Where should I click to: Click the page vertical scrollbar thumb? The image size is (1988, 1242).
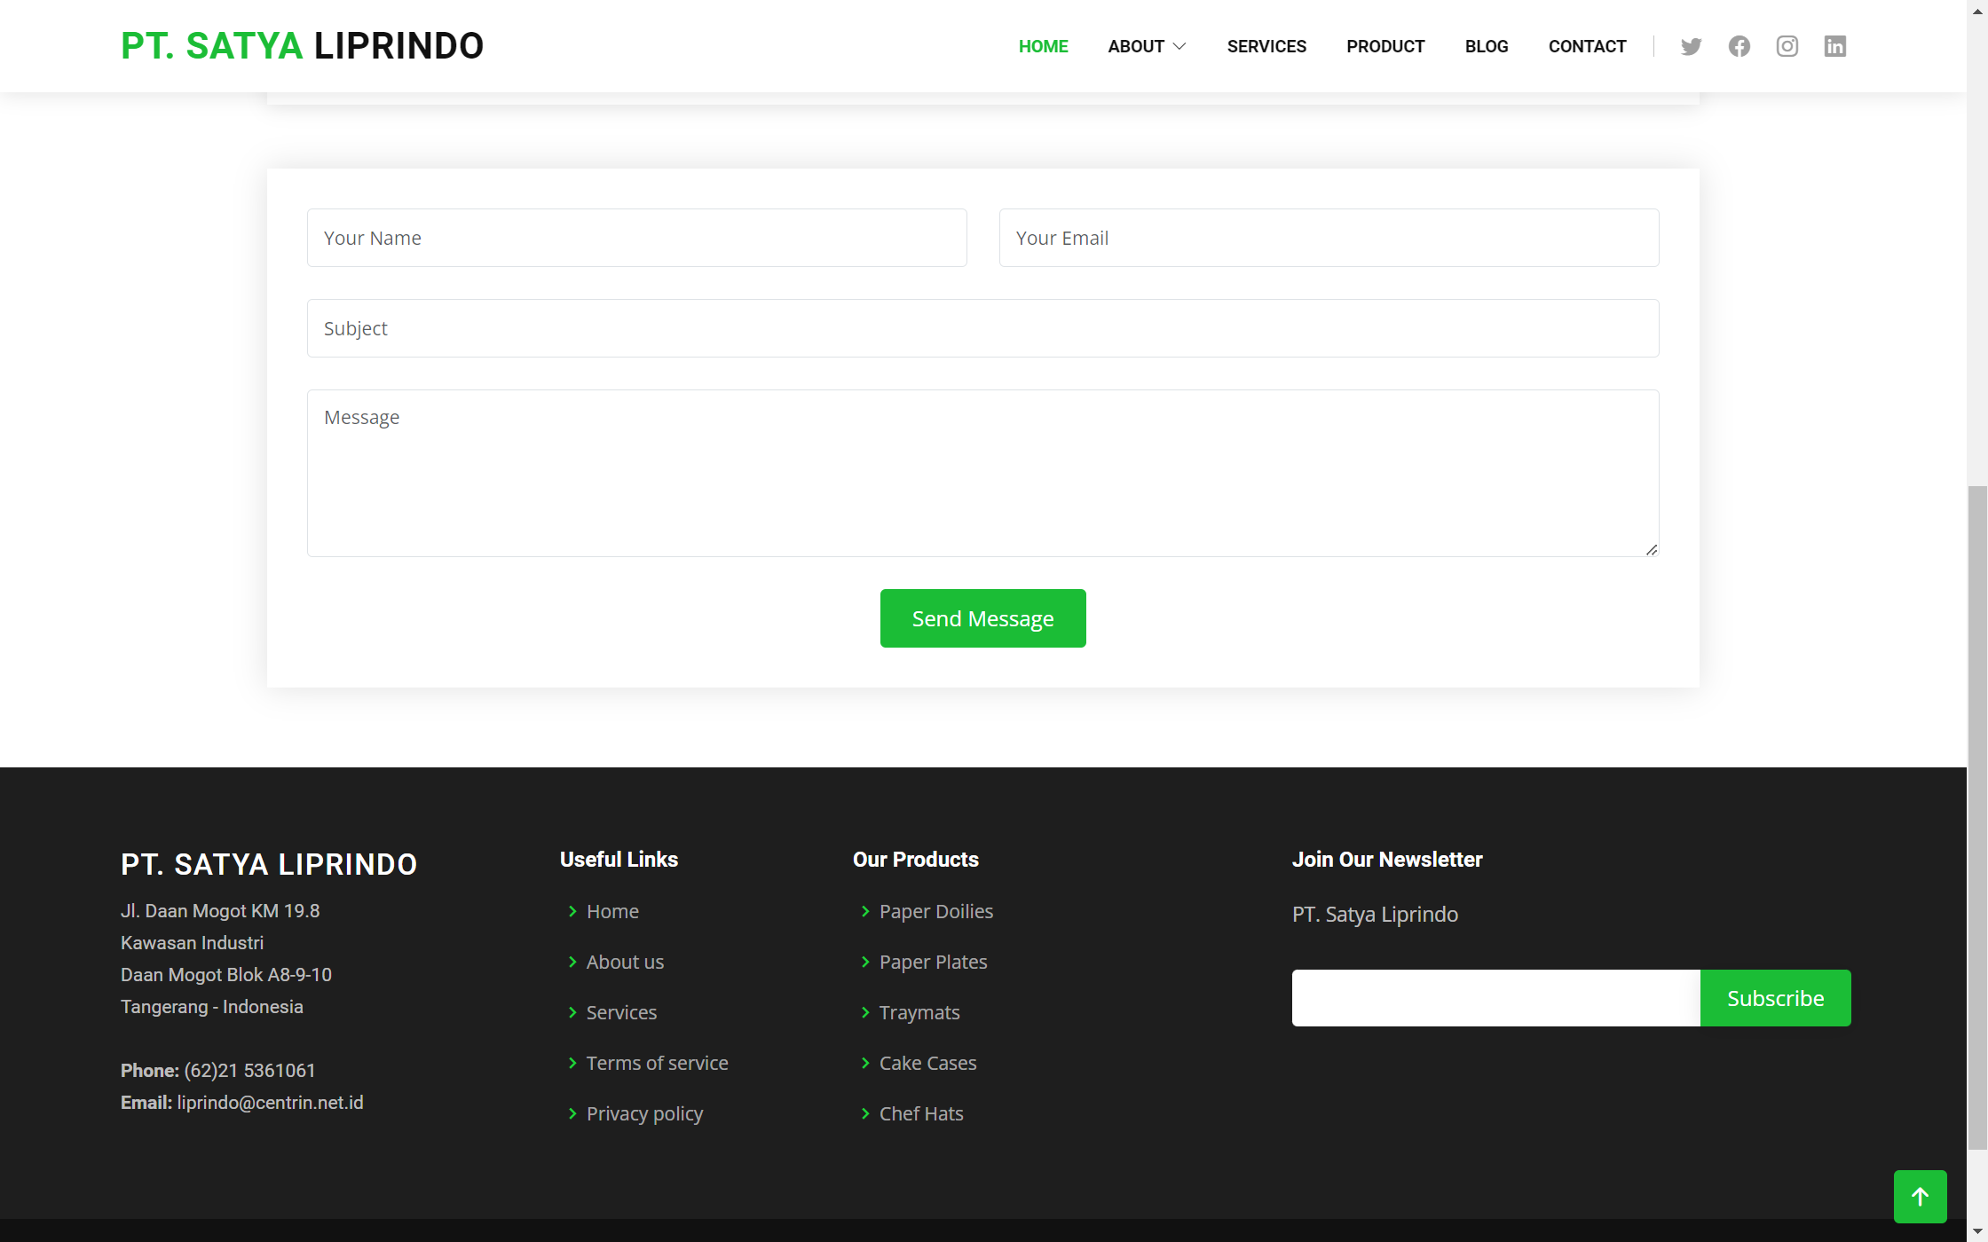point(1976,816)
